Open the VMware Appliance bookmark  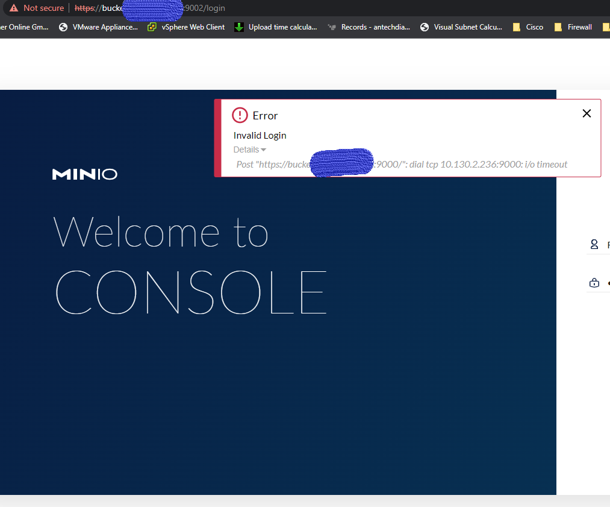click(x=98, y=27)
